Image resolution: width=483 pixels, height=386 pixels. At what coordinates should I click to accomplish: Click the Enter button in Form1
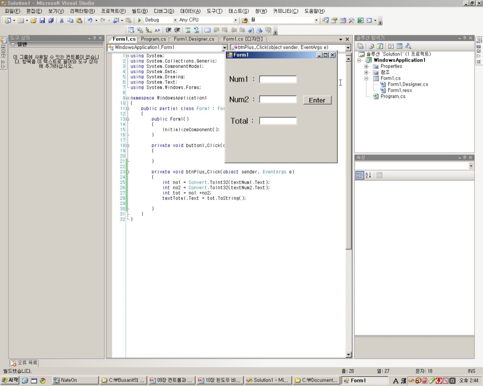click(317, 100)
